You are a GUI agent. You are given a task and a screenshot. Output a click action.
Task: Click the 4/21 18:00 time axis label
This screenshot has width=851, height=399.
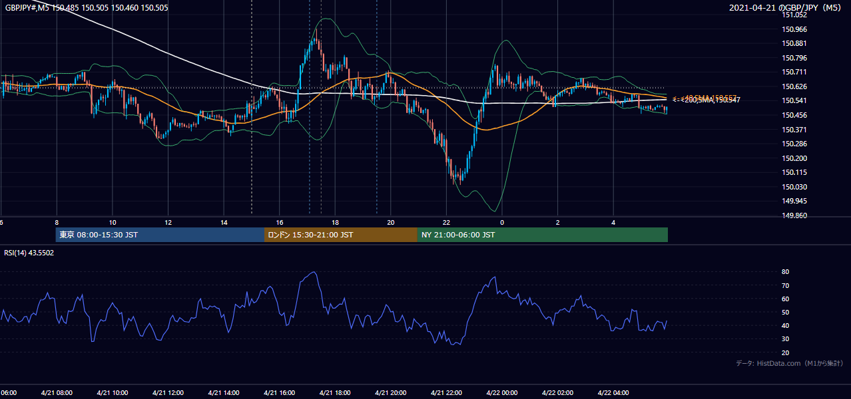tap(335, 393)
